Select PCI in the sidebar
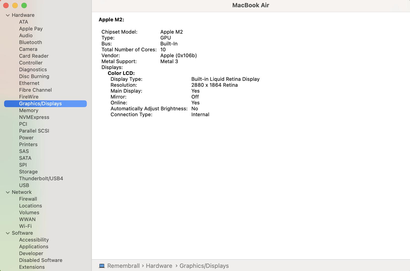410x271 pixels. pyautogui.click(x=23, y=124)
